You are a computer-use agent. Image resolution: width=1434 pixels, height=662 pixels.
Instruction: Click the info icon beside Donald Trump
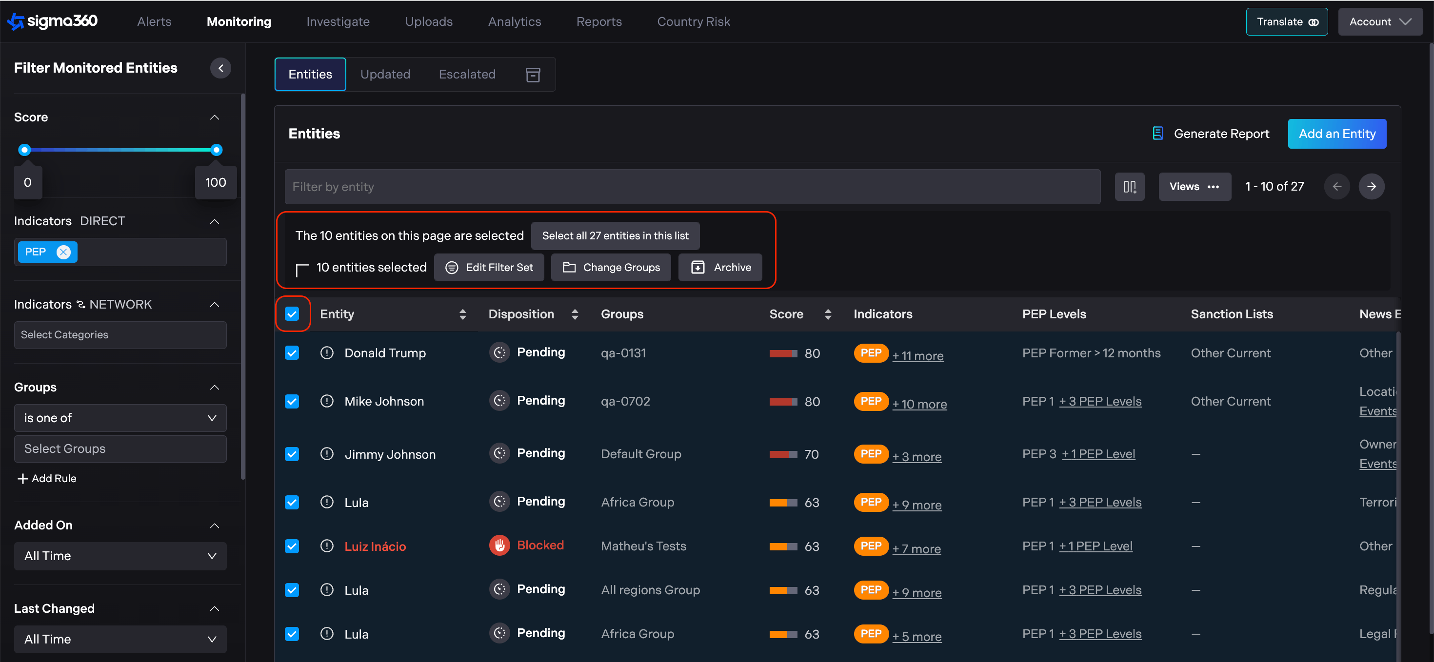(327, 353)
